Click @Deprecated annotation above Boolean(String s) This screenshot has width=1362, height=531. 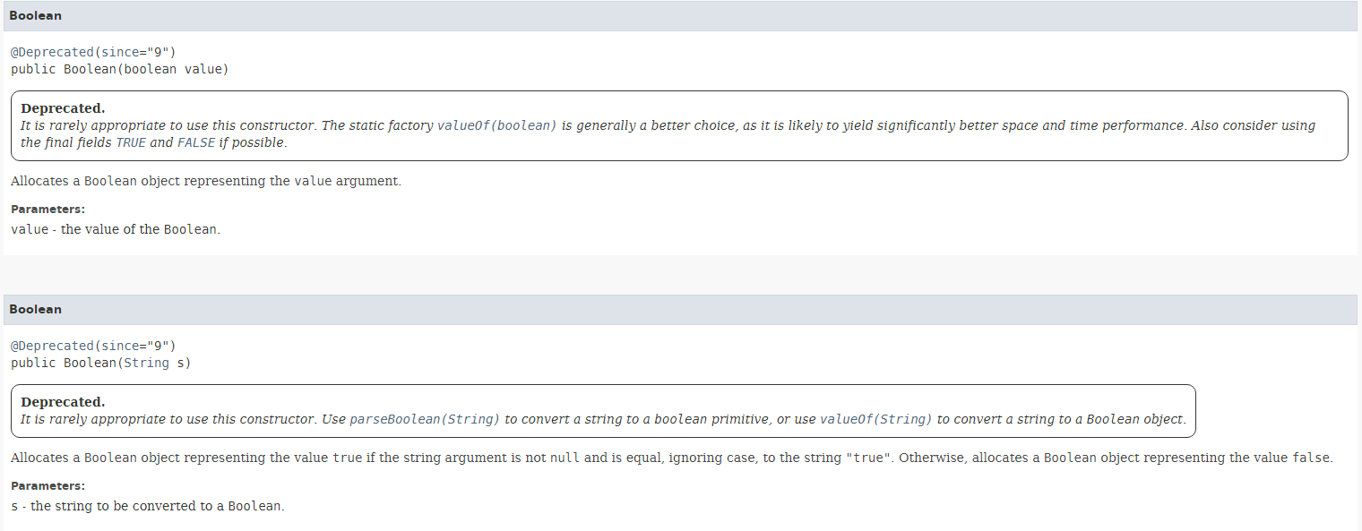point(52,346)
